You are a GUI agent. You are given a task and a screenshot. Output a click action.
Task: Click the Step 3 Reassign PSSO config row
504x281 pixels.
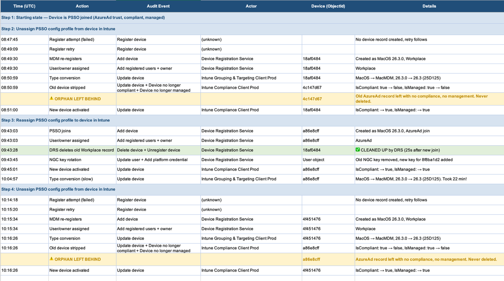click(55, 120)
